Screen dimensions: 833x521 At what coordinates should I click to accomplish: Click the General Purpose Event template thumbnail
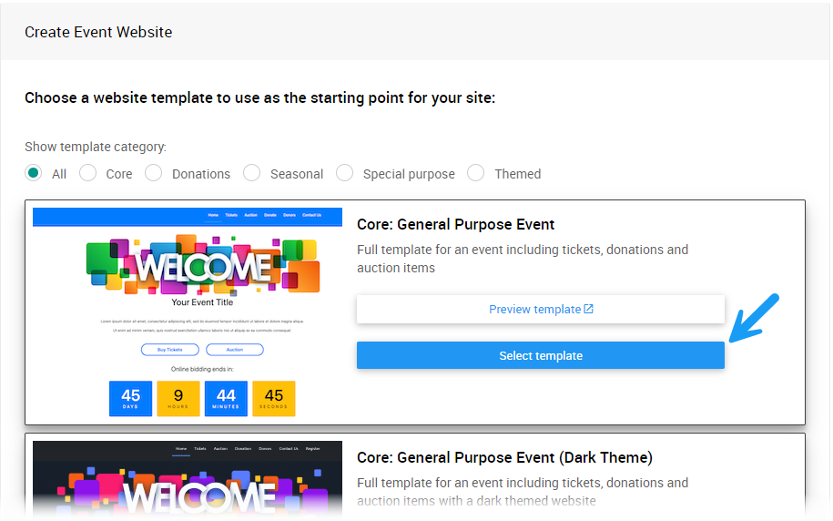[x=188, y=312]
